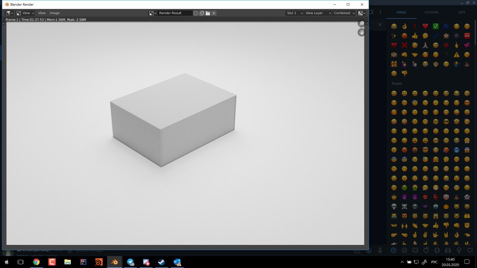Open the Image menu in Blender Render
Image resolution: width=477 pixels, height=268 pixels.
point(55,13)
